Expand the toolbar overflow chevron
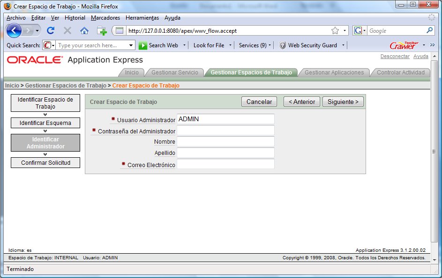This screenshot has height=278, width=442. (x=433, y=45)
